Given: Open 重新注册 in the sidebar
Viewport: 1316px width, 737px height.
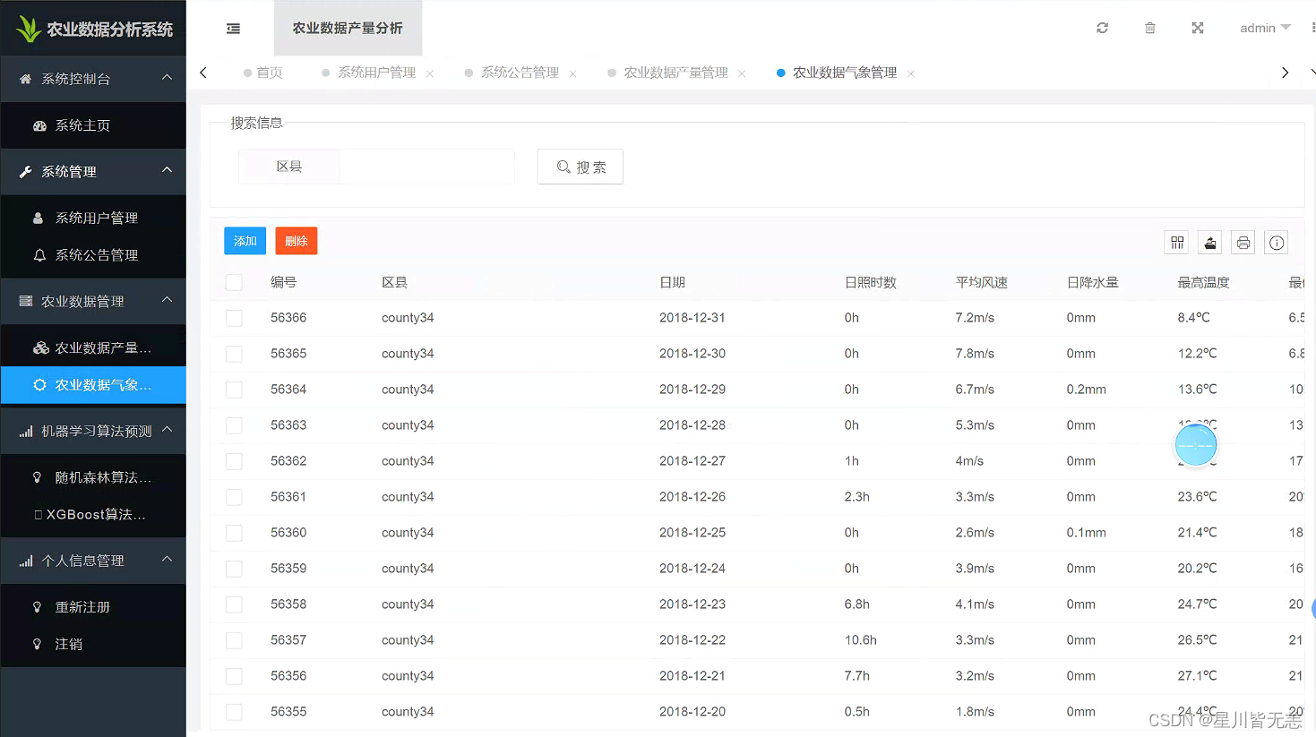Looking at the screenshot, I should coord(93,607).
